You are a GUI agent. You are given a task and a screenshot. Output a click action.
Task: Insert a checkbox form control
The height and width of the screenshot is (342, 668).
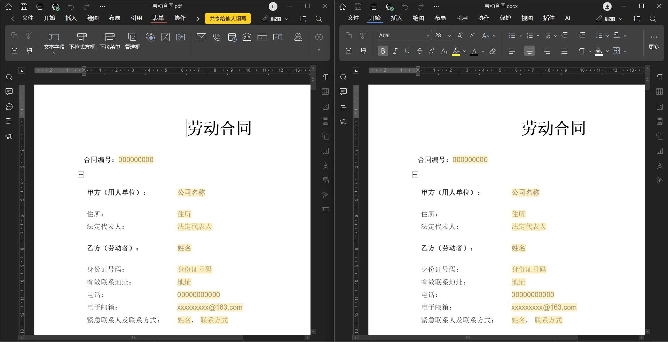tap(132, 41)
